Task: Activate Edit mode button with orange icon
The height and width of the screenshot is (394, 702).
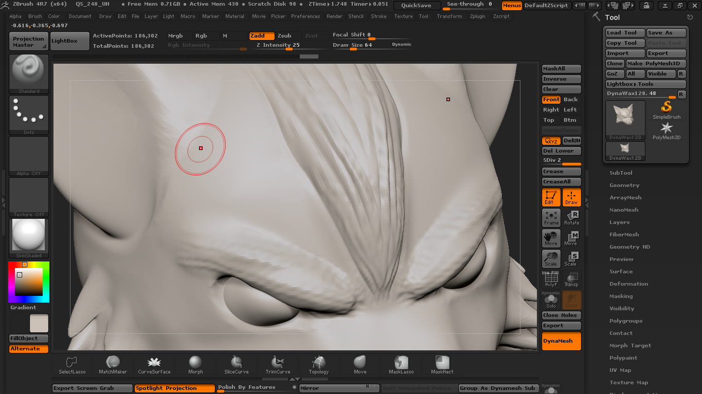Action: pos(551,197)
